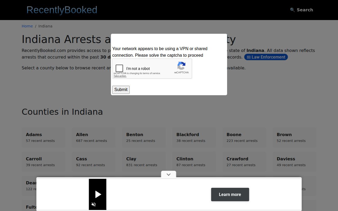Open Benton county card

click(x=144, y=137)
